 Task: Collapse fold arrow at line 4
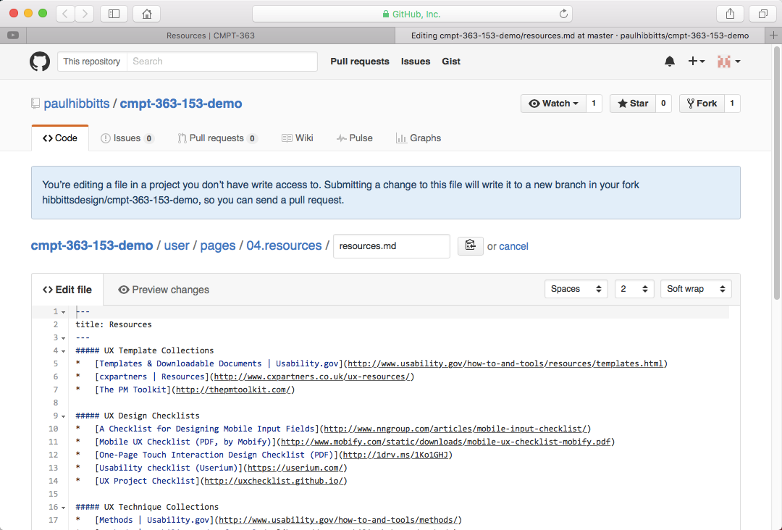click(x=63, y=351)
